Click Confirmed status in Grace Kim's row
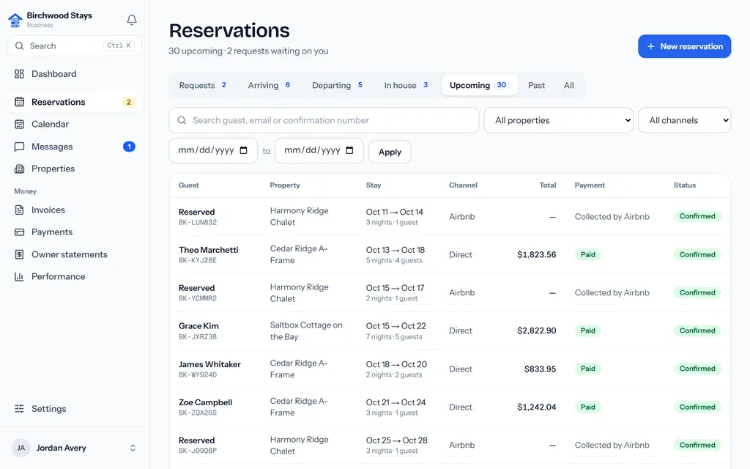 pos(697,330)
